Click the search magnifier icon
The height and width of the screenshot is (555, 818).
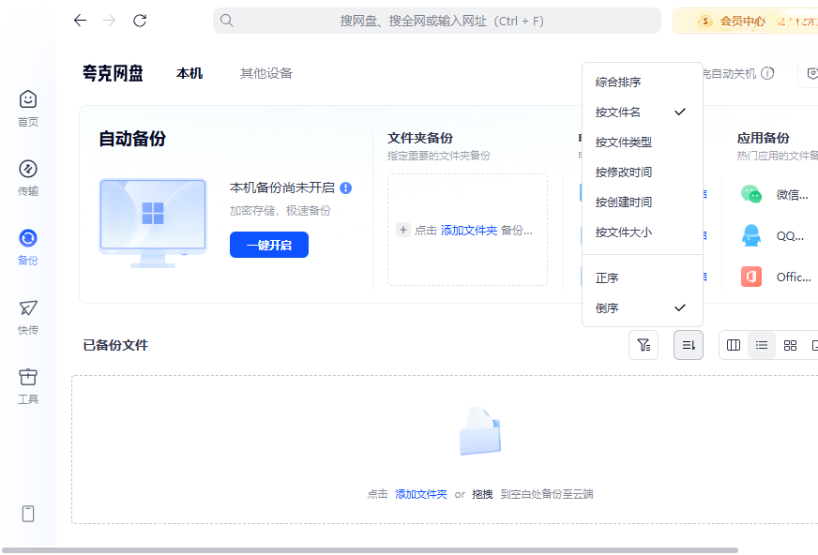(226, 21)
